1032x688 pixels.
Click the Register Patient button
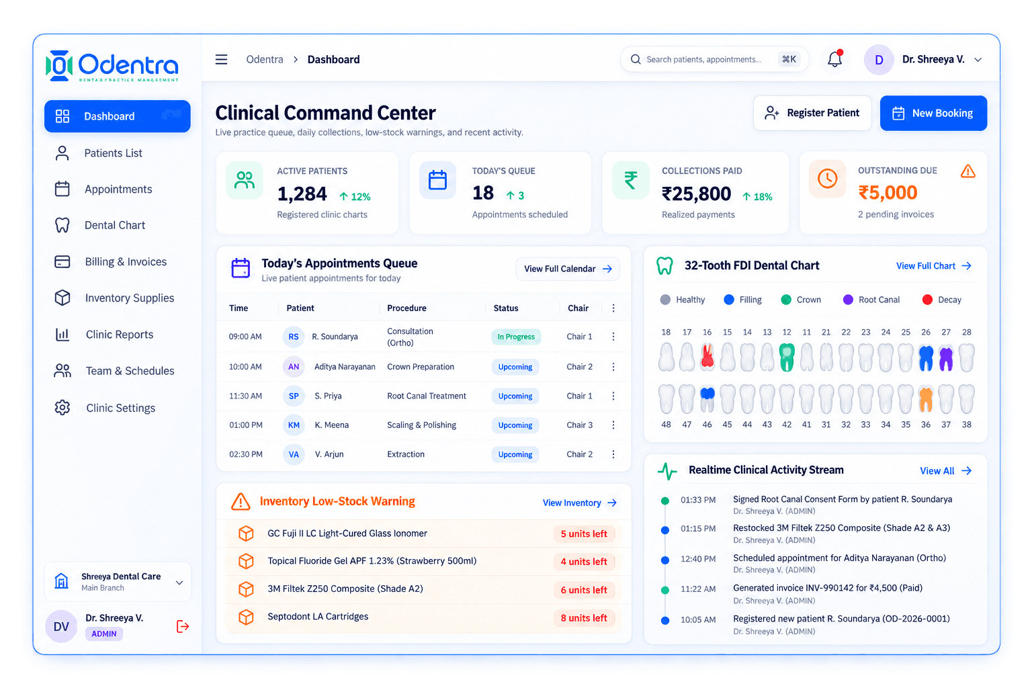tap(812, 113)
